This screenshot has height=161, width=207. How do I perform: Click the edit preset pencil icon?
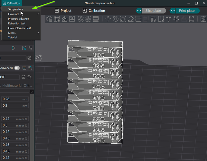point(29,58)
